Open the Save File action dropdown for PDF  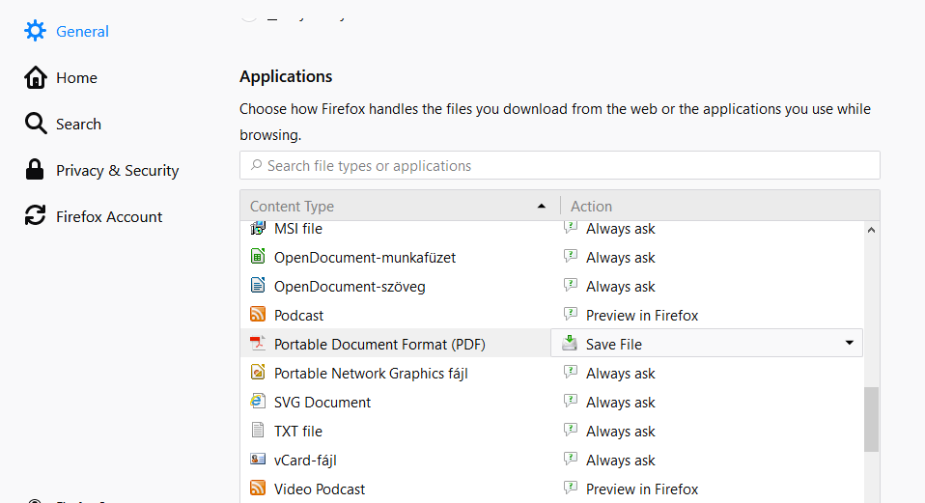click(x=707, y=343)
